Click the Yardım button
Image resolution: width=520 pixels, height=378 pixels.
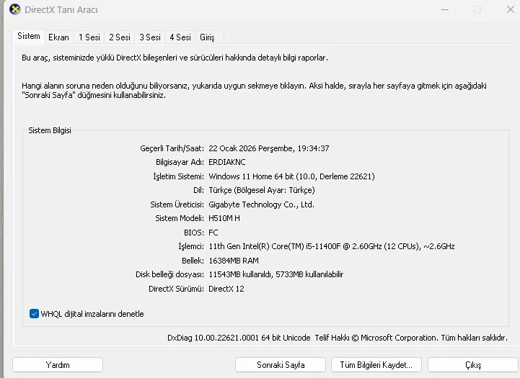tap(58, 365)
